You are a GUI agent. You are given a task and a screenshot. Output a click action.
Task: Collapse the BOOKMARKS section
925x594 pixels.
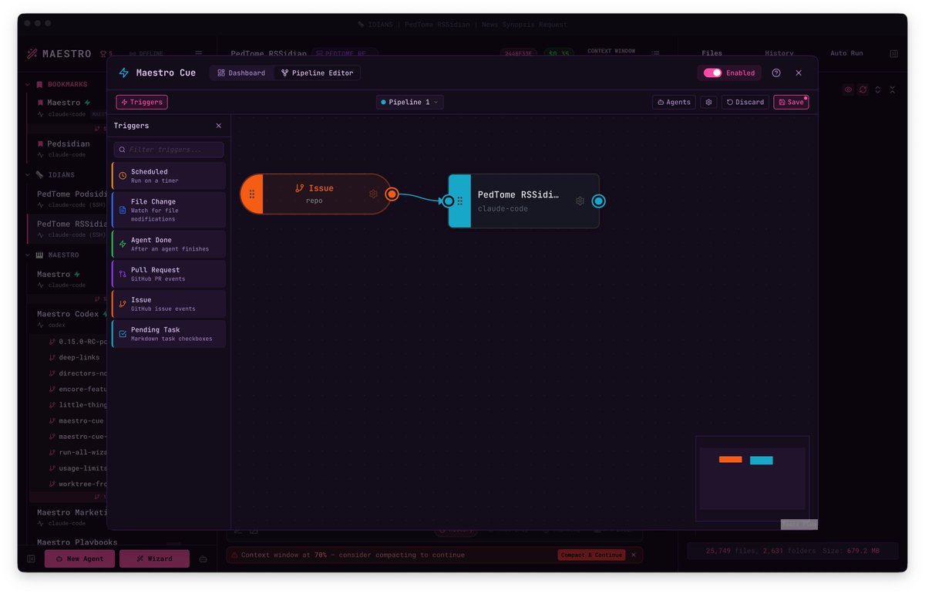click(28, 83)
